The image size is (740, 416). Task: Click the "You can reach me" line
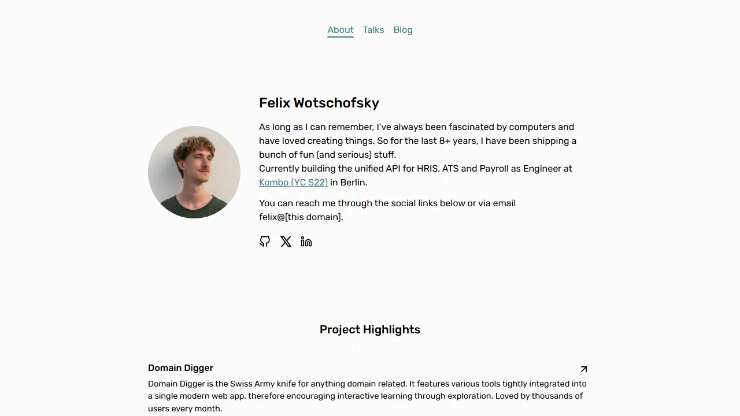(x=387, y=203)
